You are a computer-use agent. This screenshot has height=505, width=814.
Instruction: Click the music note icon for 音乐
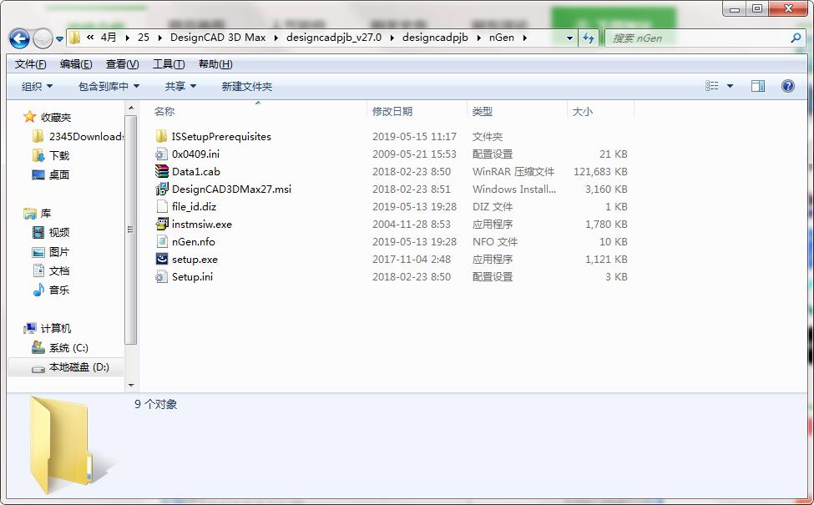click(38, 290)
